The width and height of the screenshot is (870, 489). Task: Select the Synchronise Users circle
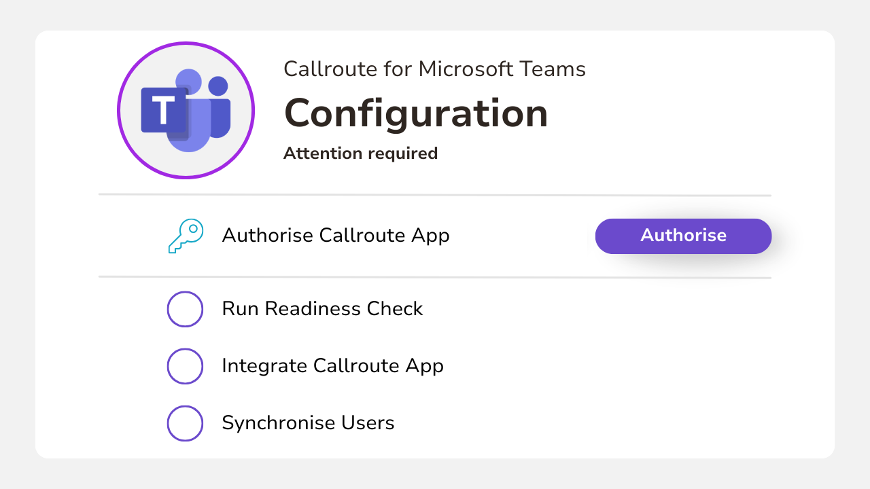pos(185,423)
